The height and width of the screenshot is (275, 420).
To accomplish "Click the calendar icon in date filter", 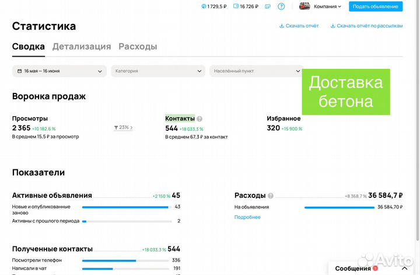I will [x=19, y=71].
